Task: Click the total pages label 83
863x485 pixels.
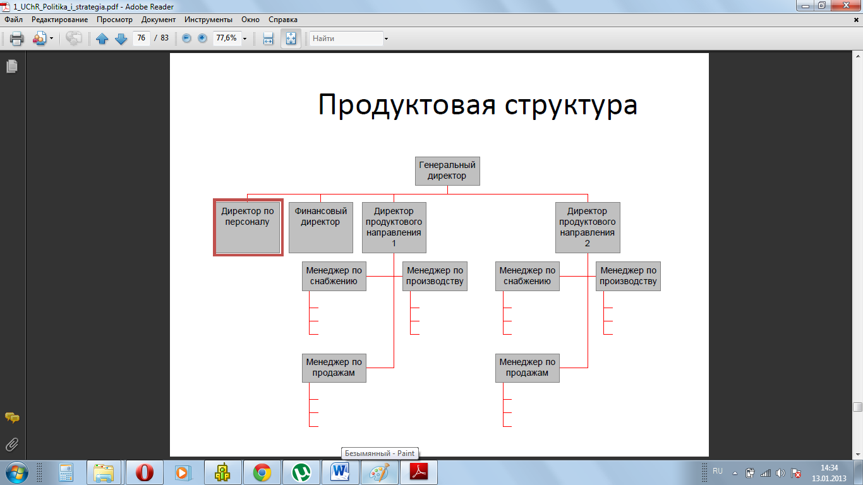Action: click(x=164, y=38)
